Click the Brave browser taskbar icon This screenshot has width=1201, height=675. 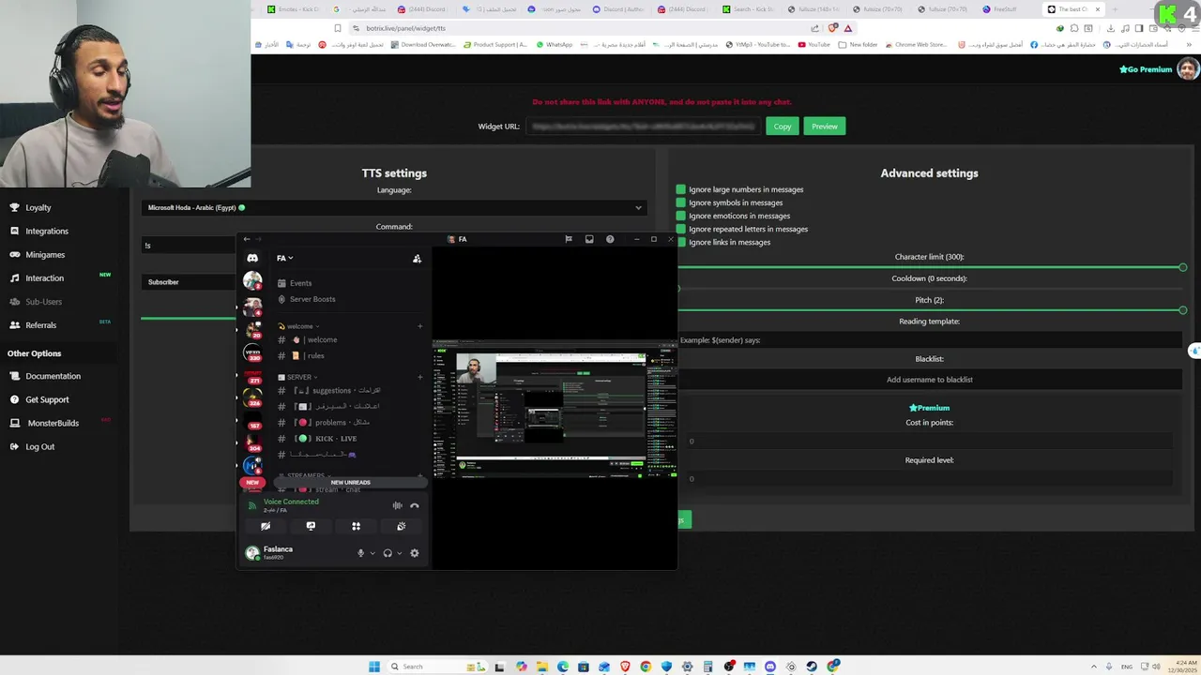[625, 667]
